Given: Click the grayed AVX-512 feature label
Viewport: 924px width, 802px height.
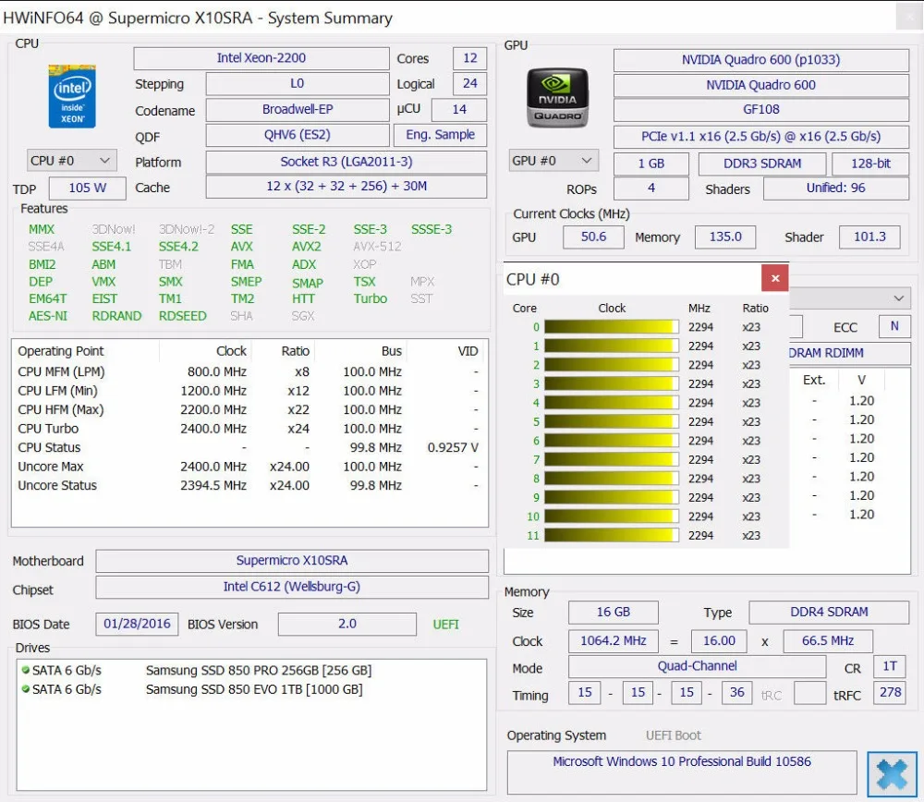Looking at the screenshot, I should [x=377, y=247].
